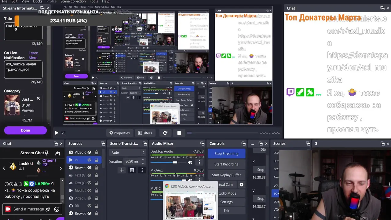Screen dimensions: 391x220
Task: Open Settings from Controls dock
Action: [x=226, y=202]
